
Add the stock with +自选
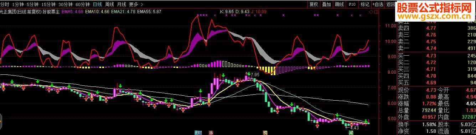click(378, 4)
